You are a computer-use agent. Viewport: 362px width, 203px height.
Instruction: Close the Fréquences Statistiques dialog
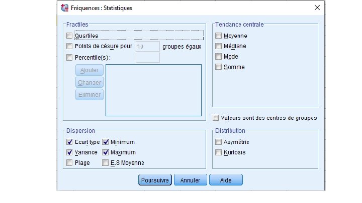click(x=317, y=8)
